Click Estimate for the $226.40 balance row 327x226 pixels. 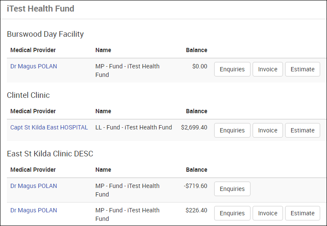(302, 213)
